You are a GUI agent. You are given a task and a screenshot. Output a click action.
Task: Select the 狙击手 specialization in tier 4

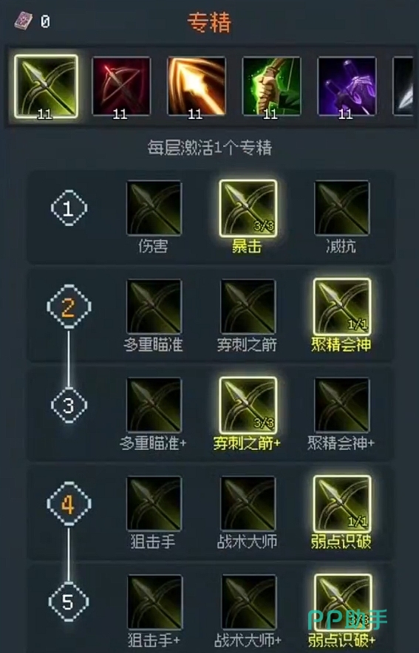pos(154,504)
